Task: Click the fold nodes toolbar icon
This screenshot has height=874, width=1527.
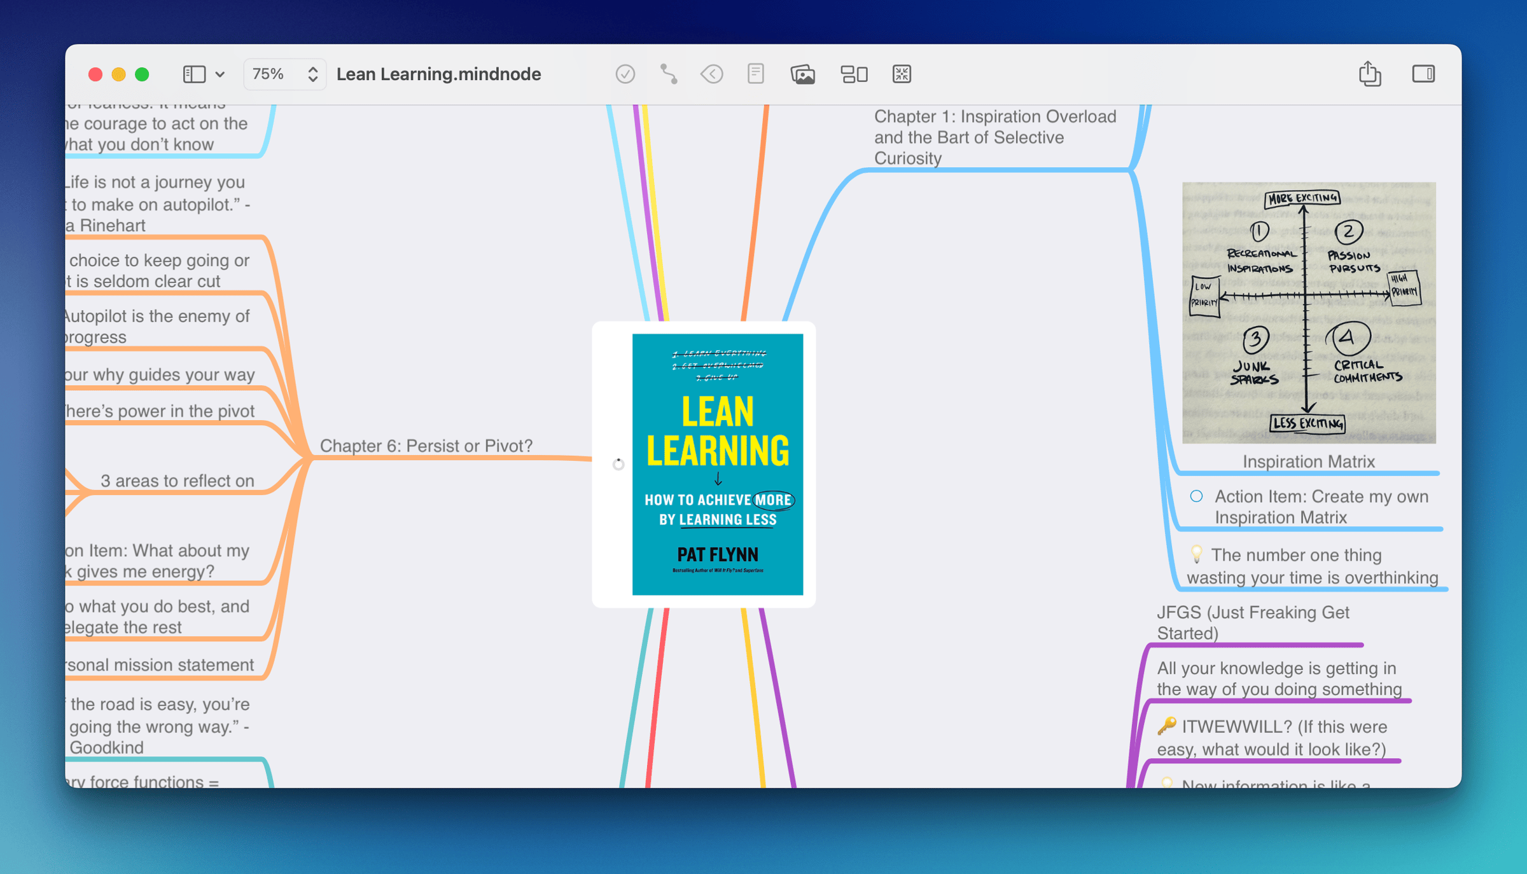Action: tap(854, 74)
